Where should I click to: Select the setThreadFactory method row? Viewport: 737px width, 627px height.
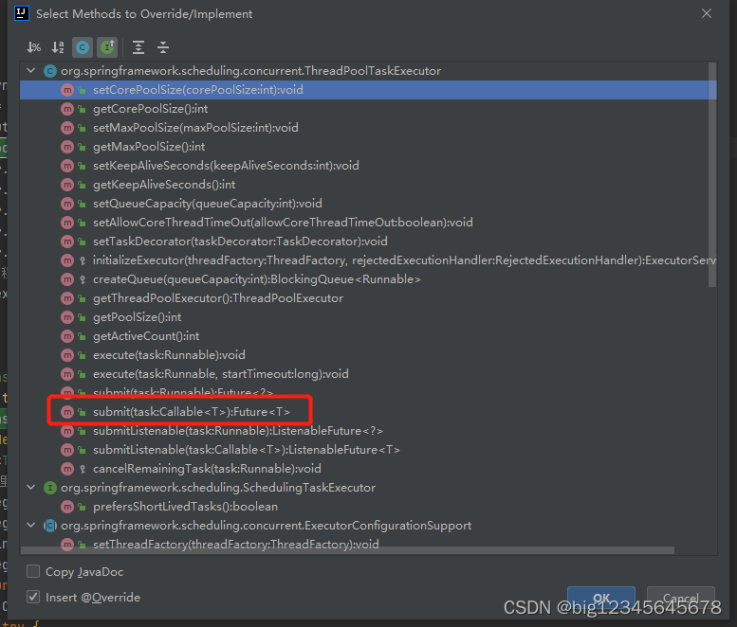pos(368,544)
